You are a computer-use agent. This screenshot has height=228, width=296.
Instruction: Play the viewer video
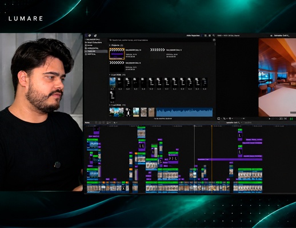point(270,119)
